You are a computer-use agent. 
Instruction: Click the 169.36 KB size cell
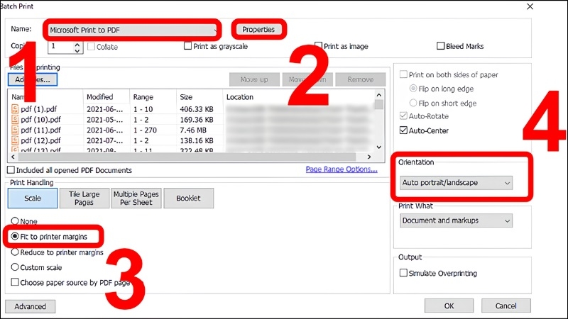tap(197, 119)
